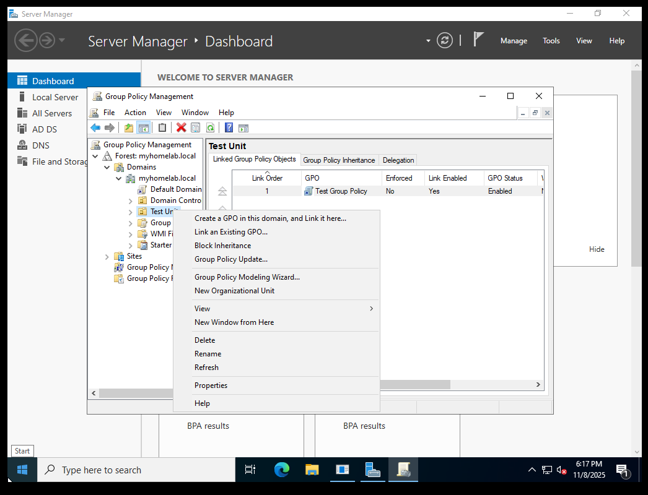Collapse the Domains tree node
648x495 pixels.
pyautogui.click(x=107, y=167)
